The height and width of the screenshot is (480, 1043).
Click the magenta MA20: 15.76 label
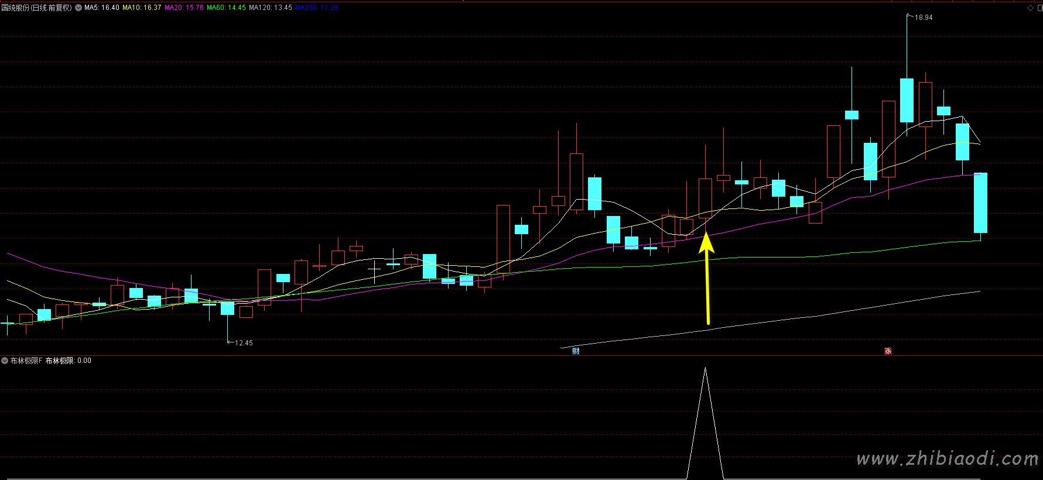(184, 8)
